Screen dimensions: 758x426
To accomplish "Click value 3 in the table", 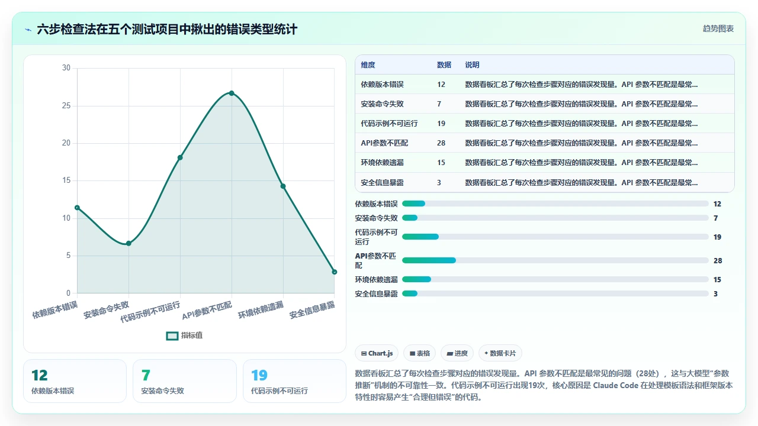I will click(x=439, y=183).
